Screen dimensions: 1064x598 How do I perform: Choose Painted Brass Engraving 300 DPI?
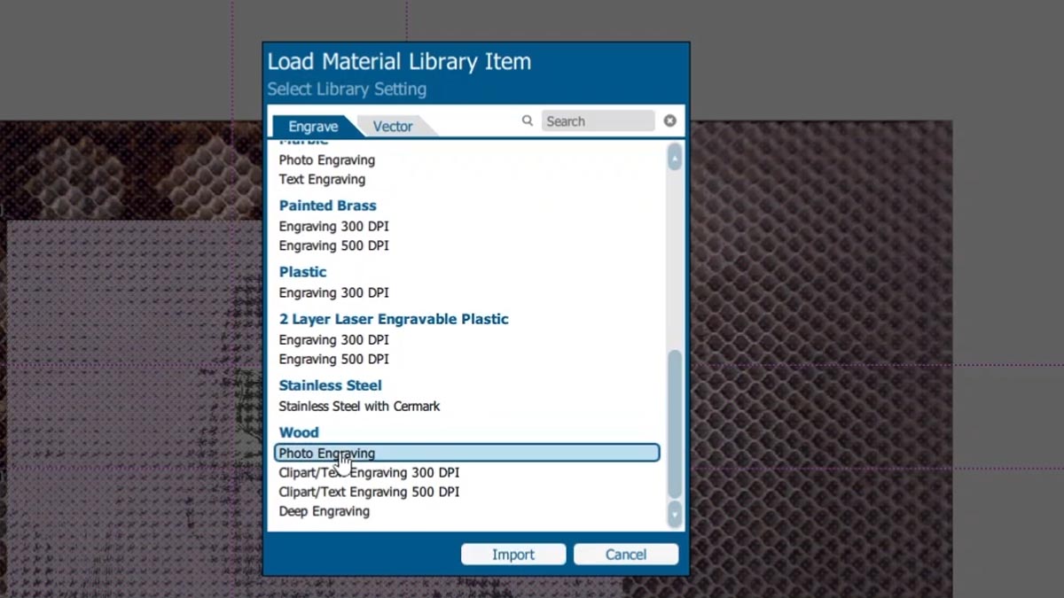coord(333,226)
